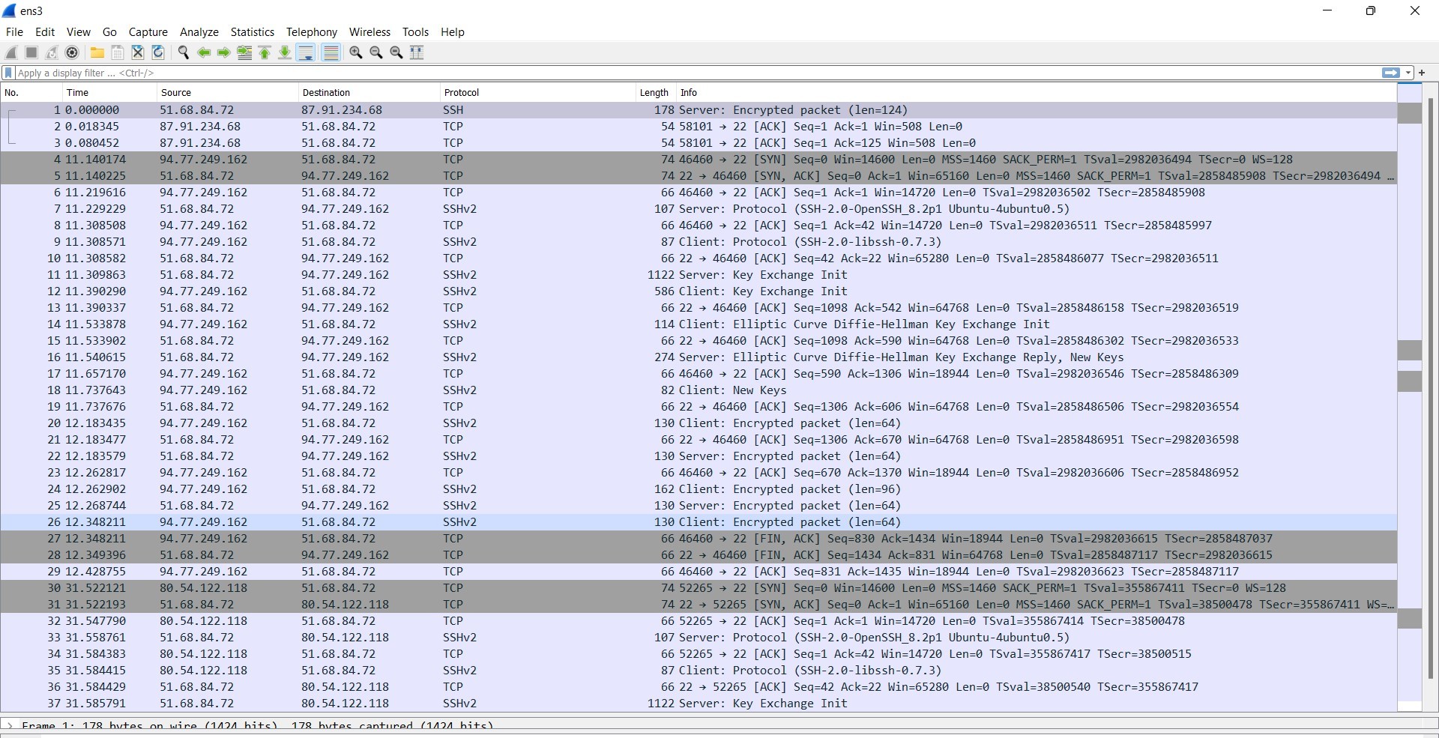Jump to the last packet
Viewport: 1439px width, 738px height.
pos(285,52)
